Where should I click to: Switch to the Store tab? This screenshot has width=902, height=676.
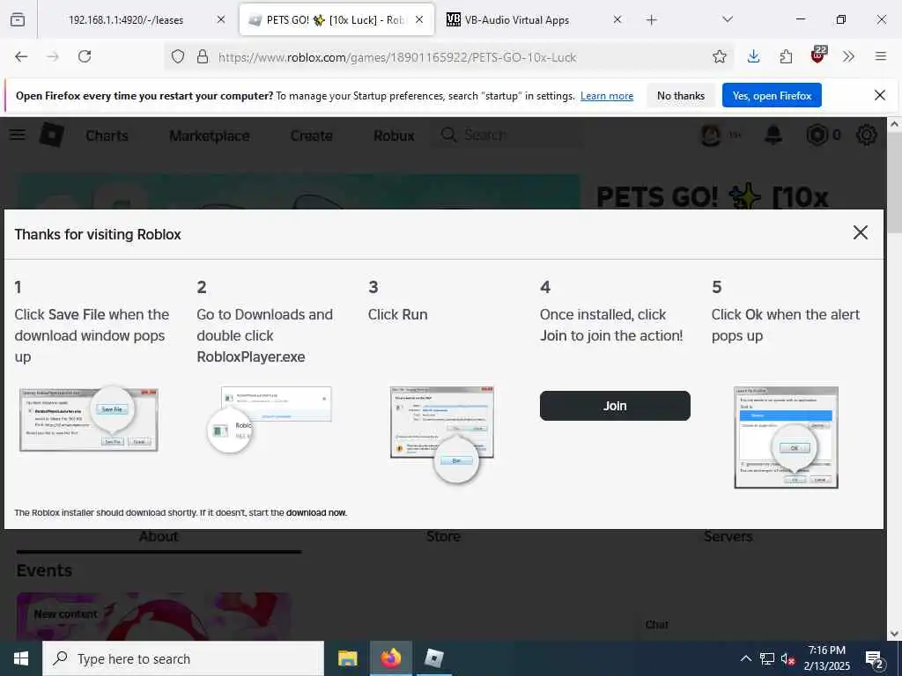444,537
